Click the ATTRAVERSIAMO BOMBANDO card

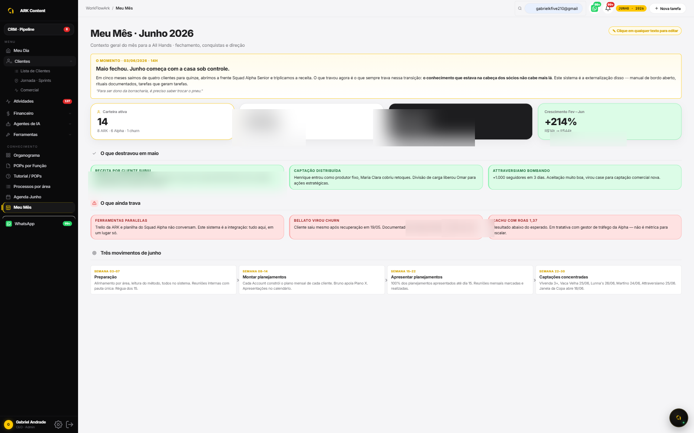585,177
